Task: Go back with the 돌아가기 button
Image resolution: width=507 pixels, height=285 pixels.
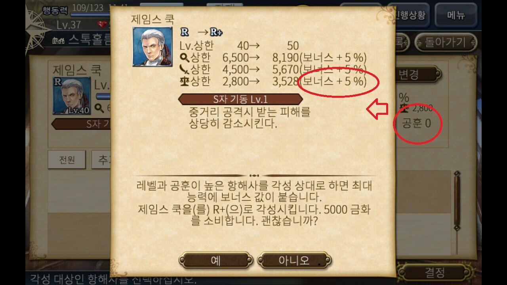Action: coord(446,42)
